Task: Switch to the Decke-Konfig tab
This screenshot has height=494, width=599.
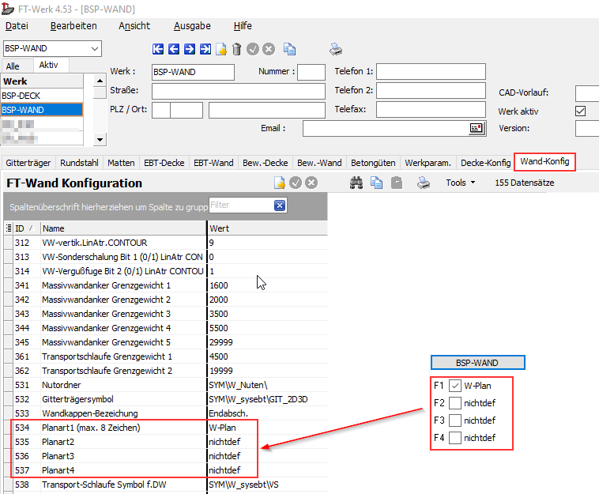Action: (485, 163)
